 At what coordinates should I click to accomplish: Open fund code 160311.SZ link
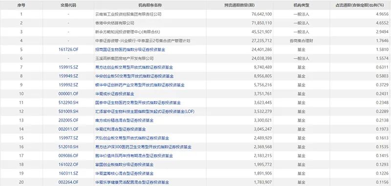pos(68,173)
